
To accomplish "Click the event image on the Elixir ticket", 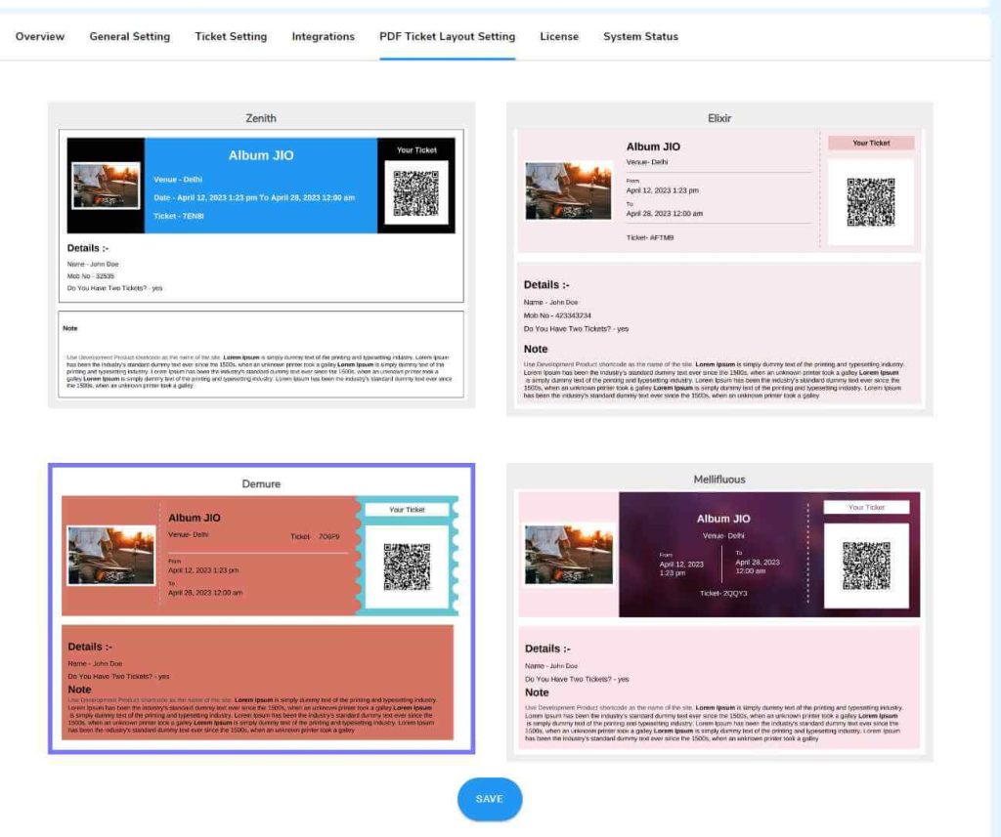I will tap(568, 190).
